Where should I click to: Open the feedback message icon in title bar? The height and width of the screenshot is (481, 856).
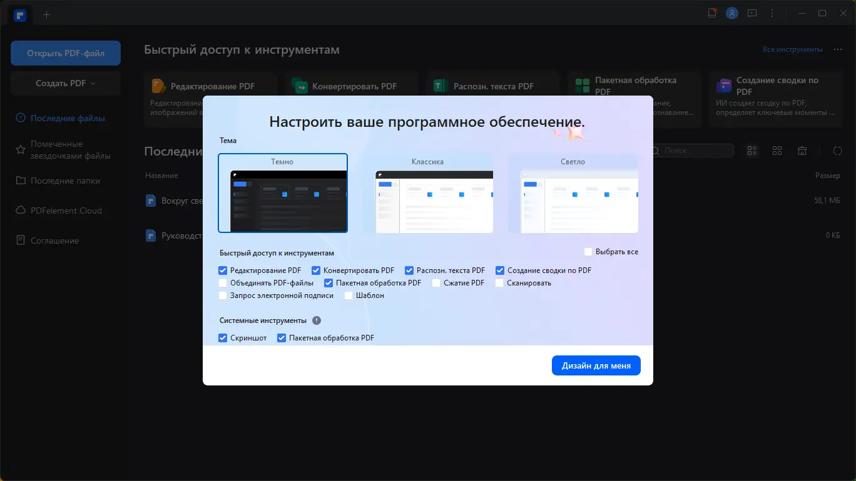click(x=752, y=12)
